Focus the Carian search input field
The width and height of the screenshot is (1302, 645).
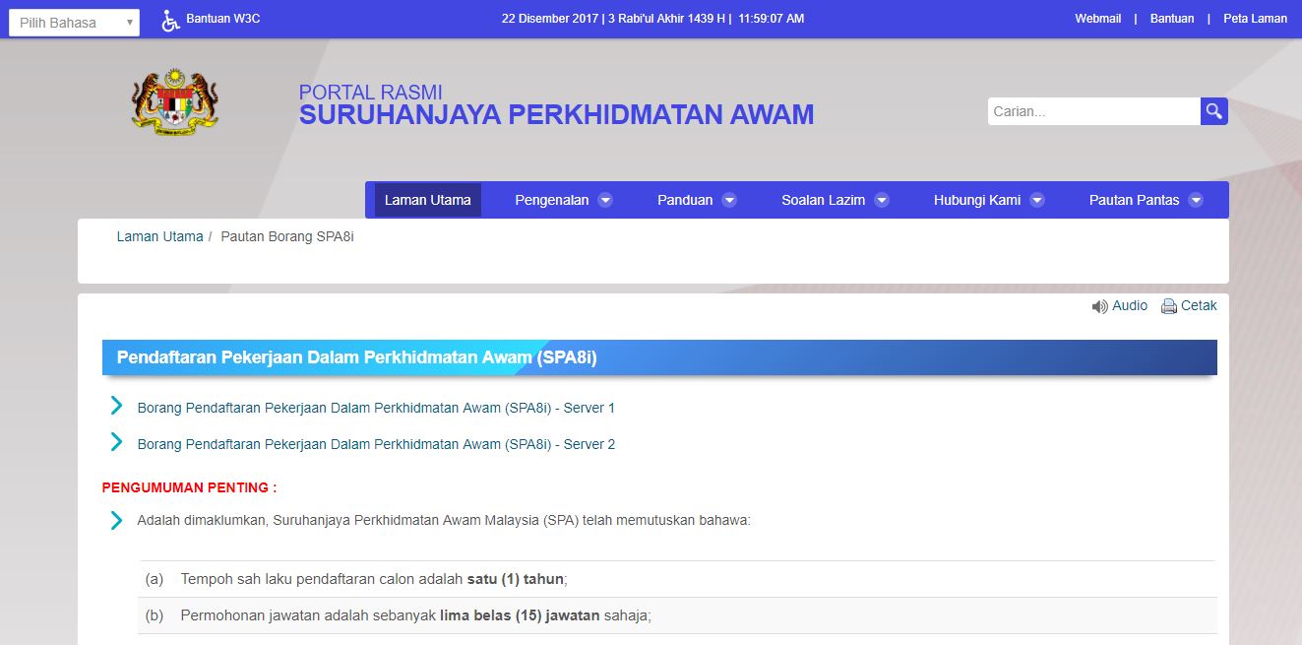click(x=1094, y=111)
